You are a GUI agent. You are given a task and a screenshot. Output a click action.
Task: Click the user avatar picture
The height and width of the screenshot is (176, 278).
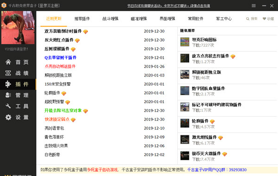[18, 28]
